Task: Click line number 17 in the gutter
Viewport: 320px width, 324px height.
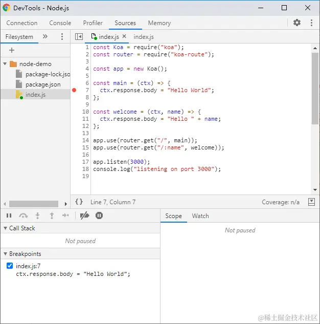Action: (x=85, y=162)
